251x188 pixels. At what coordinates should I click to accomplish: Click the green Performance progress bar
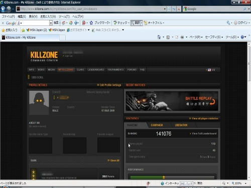pyautogui.click(x=147, y=177)
